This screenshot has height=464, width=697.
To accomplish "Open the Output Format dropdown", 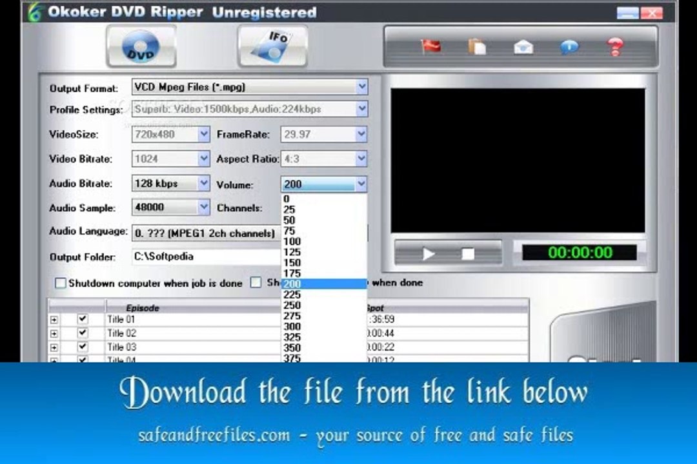I will tap(362, 86).
